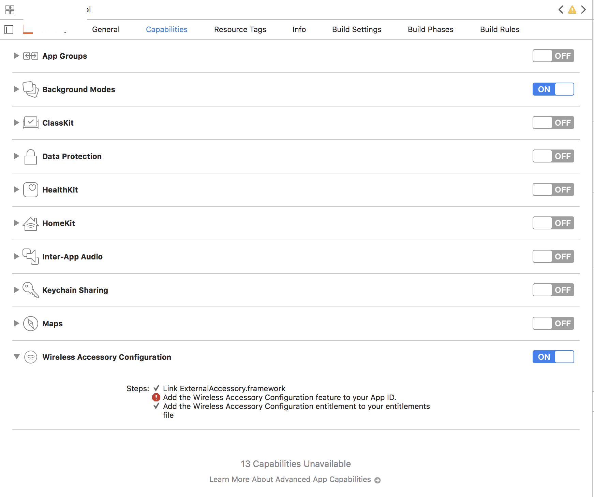Click the yellow warning triangle icon
The width and height of the screenshot is (594, 497).
coord(572,10)
